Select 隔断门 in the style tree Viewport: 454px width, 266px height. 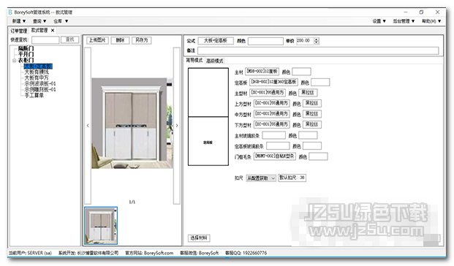click(x=26, y=48)
